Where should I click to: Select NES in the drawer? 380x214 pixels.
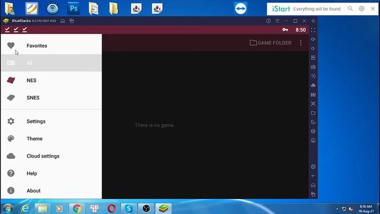pos(51,80)
